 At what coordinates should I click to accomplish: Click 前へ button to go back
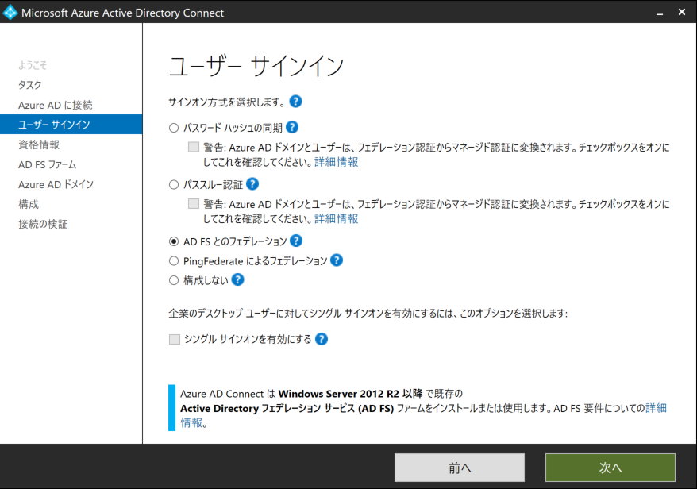(459, 468)
